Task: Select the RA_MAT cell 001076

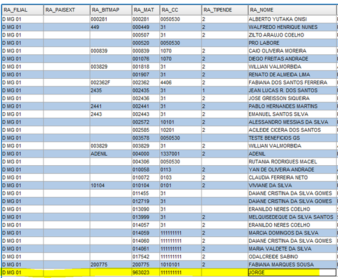Action: pos(145,58)
